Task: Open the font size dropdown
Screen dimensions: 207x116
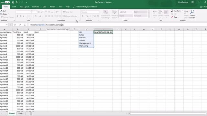Action: coord(36,12)
